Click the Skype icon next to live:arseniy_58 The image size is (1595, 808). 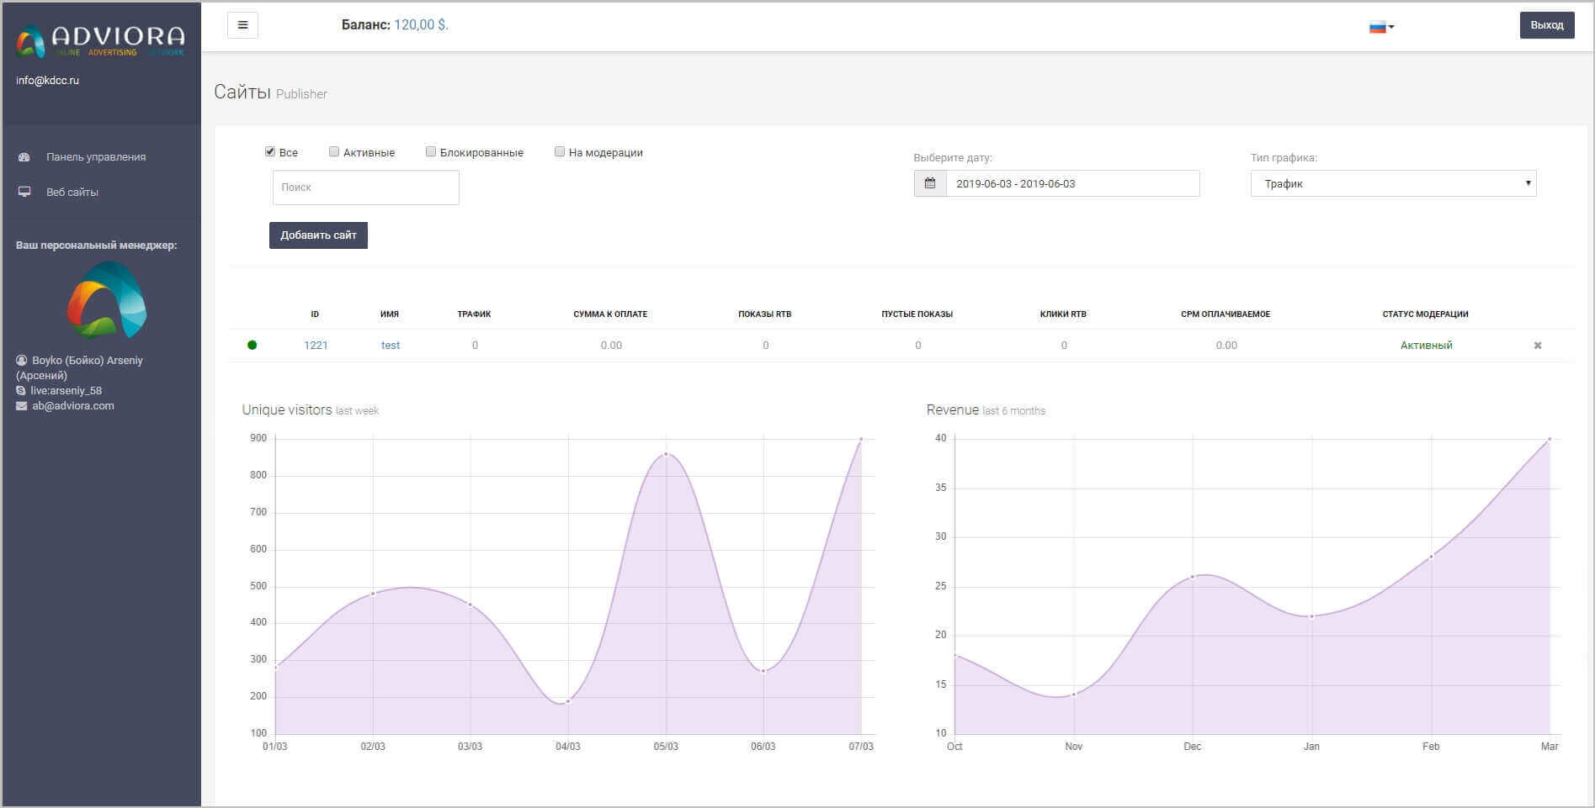click(x=21, y=391)
